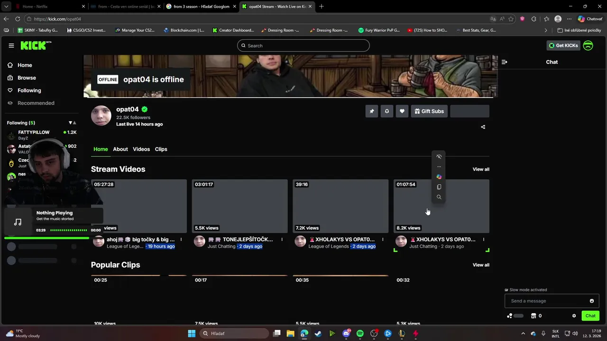Viewport: 607px width, 341px height.
Task: Open options for the 05:27:28 video
Action: 181,240
